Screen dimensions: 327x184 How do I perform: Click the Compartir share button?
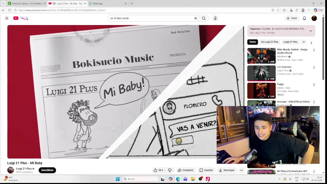[185, 170]
